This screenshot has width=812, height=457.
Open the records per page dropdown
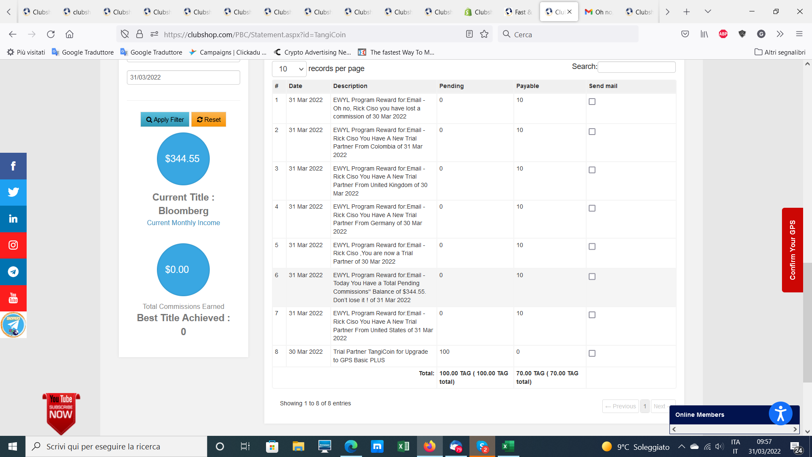(289, 69)
